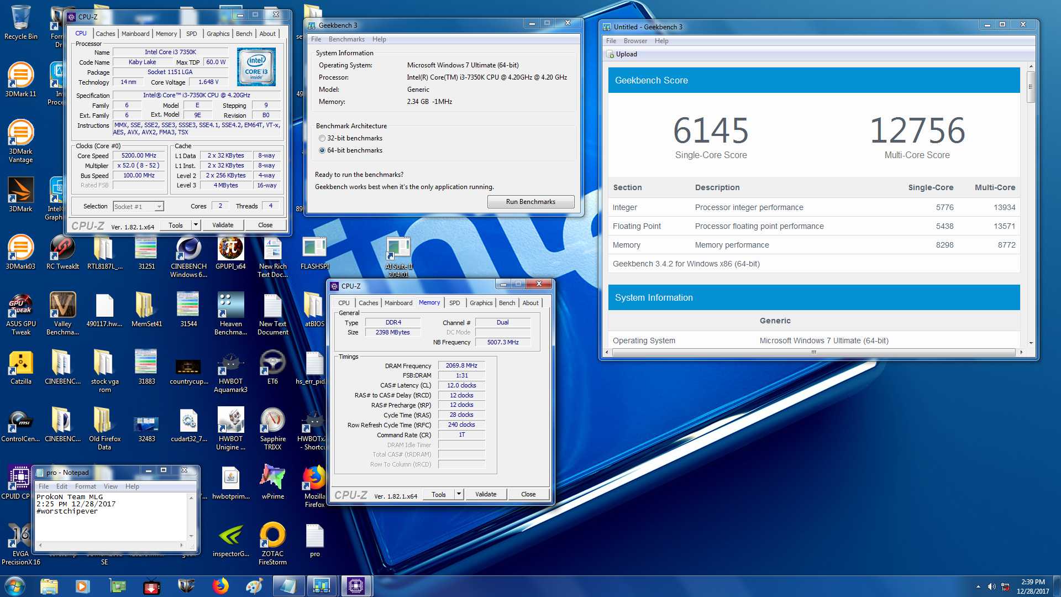
Task: Click Validate in the CPU-Z Memory window
Action: click(486, 494)
